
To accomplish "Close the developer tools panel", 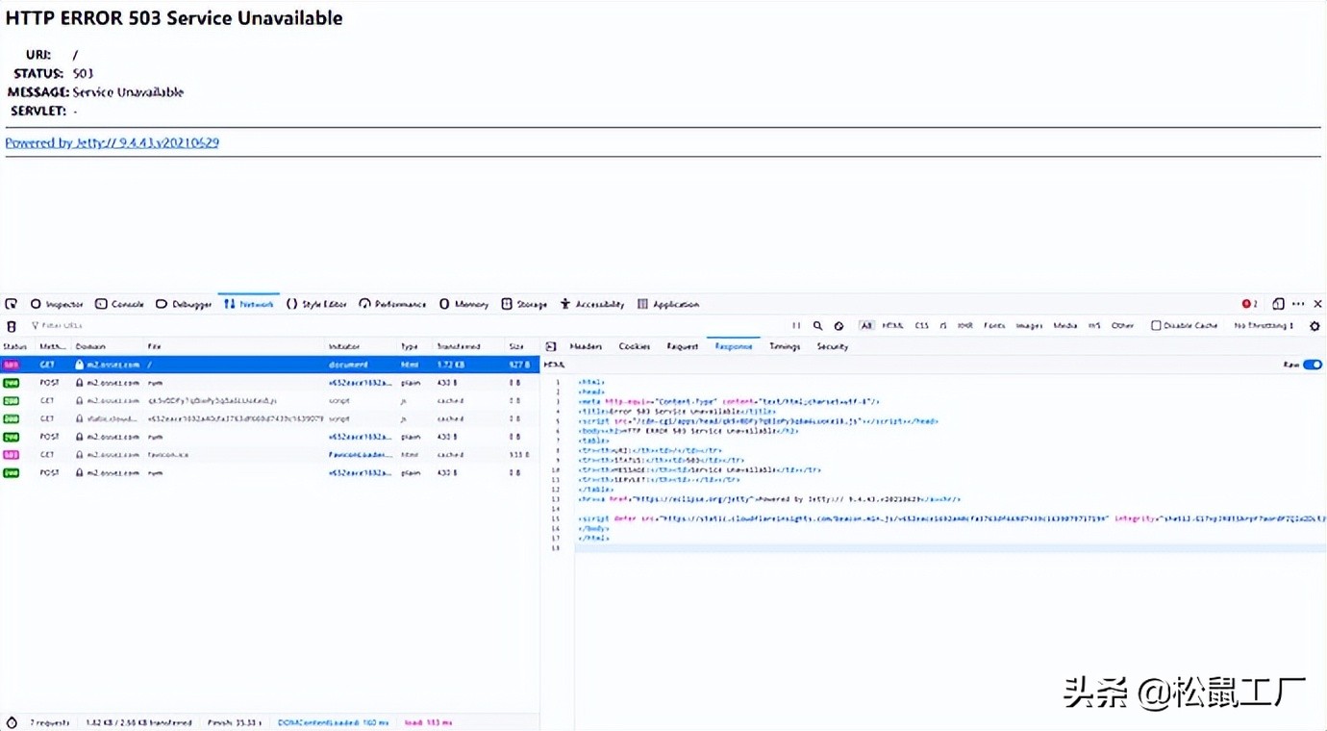I will (1317, 304).
